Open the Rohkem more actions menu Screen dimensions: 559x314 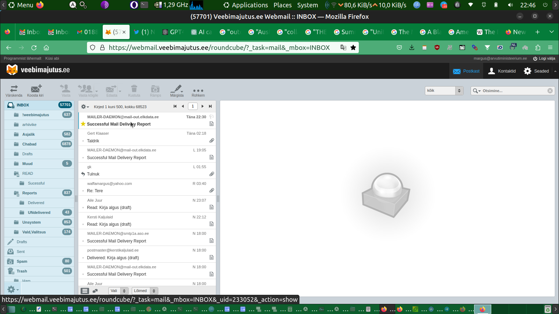[198, 91]
